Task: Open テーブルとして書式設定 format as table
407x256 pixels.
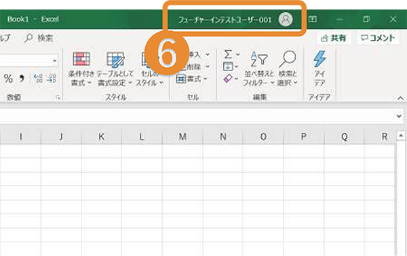Action: tap(115, 68)
